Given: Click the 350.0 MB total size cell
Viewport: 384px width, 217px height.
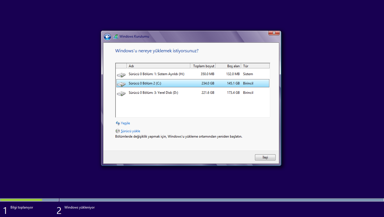Looking at the screenshot, I should tap(207, 74).
